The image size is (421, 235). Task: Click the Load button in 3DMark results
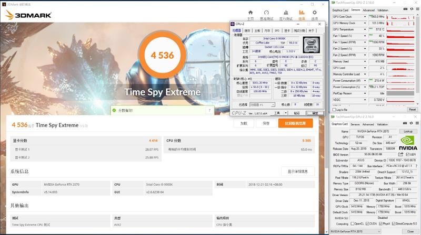click(244, 123)
